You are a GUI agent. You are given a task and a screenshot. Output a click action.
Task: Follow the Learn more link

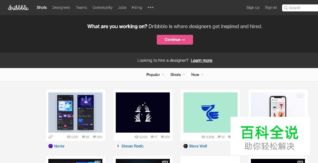(201, 60)
